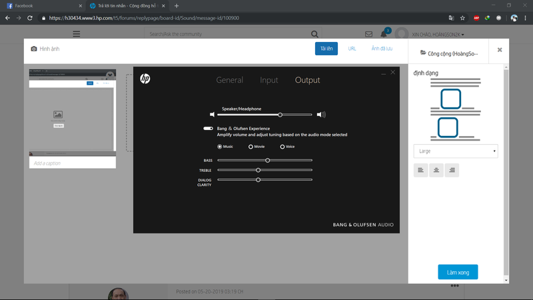Select the Movie radio button
The height and width of the screenshot is (300, 533).
pyautogui.click(x=251, y=147)
